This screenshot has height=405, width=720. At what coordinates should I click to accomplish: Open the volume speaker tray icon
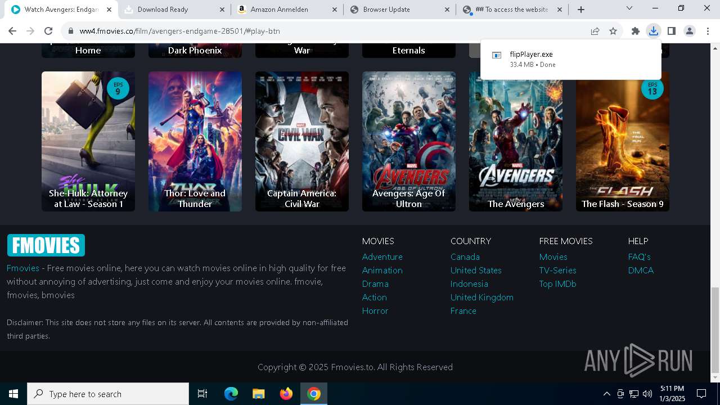[x=647, y=394]
